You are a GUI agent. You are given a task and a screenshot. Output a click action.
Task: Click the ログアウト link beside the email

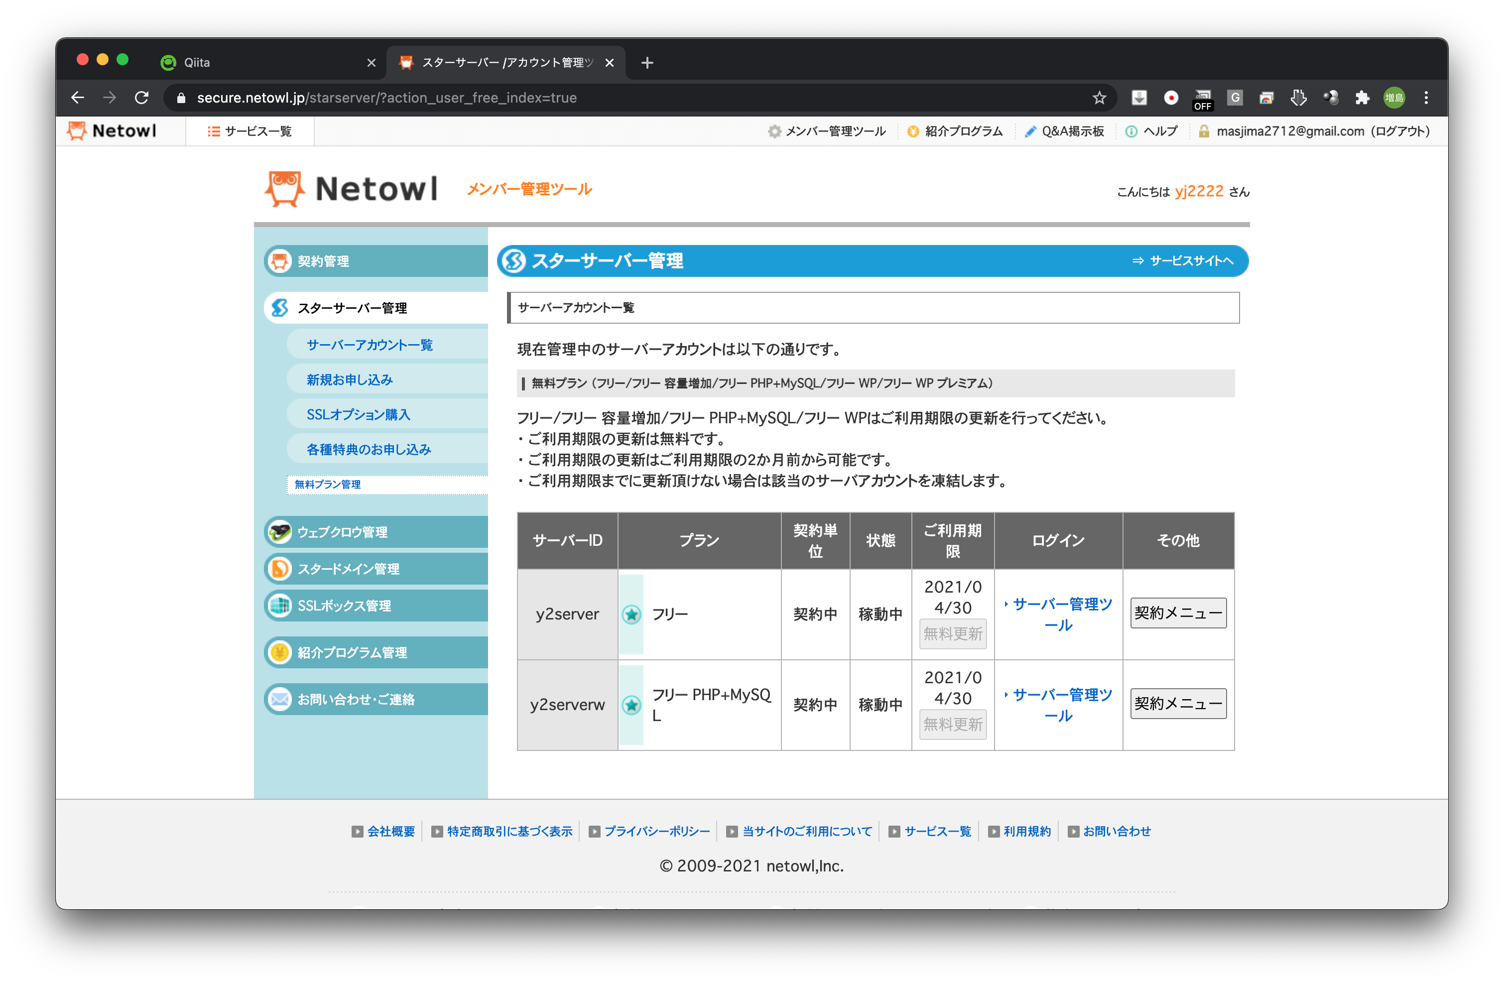click(x=1400, y=131)
